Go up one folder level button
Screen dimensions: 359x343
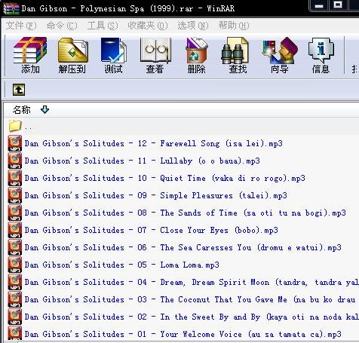tap(19, 90)
